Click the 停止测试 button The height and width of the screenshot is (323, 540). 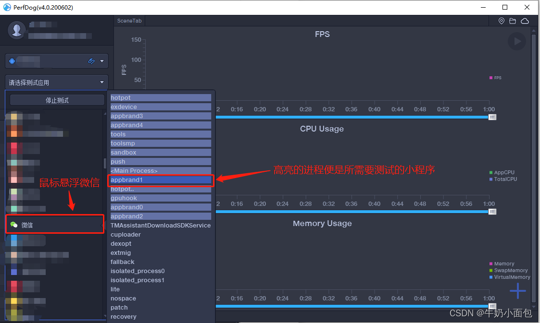[56, 99]
